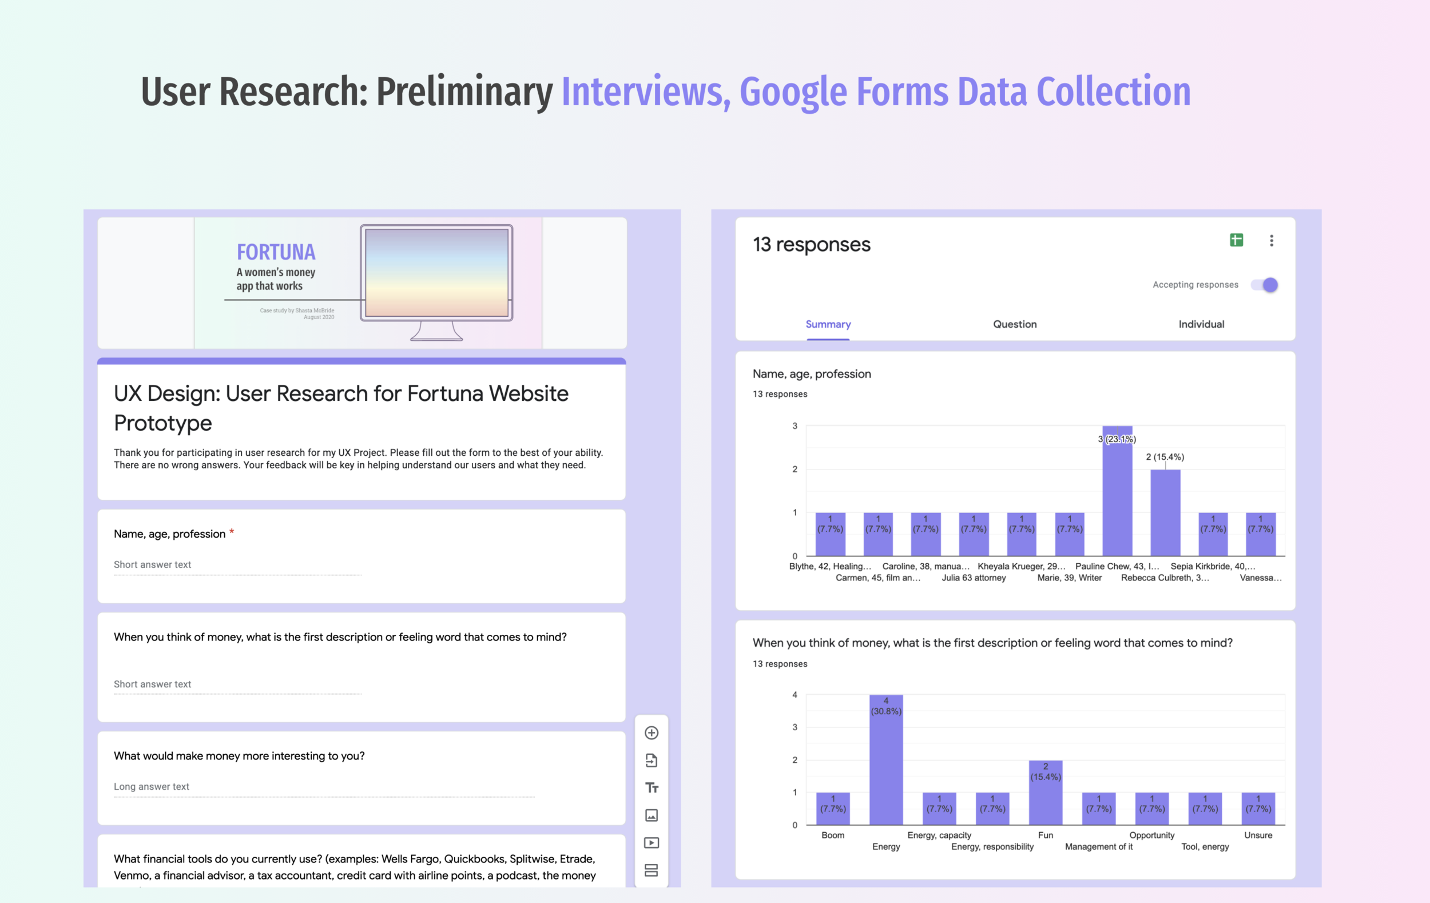The height and width of the screenshot is (903, 1430).
Task: Click the Fortuna header banner image
Action: (x=362, y=283)
